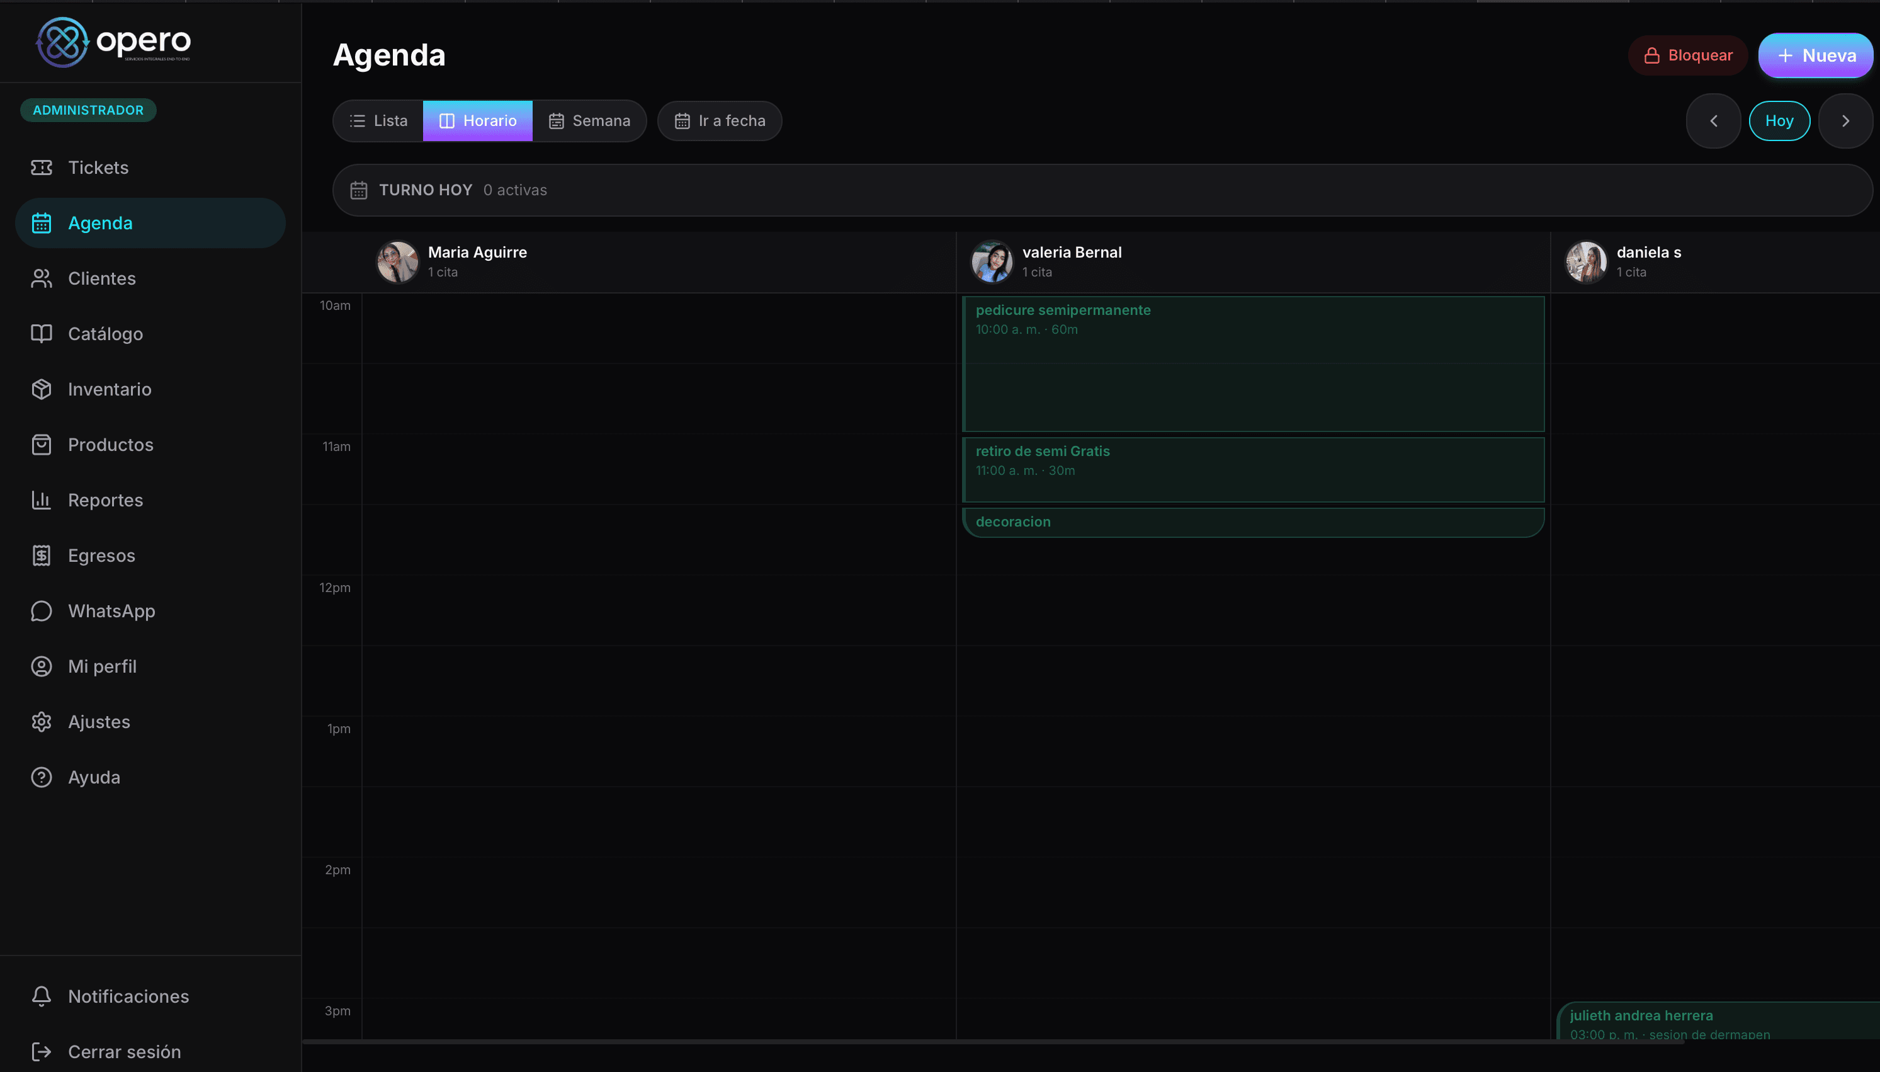Switch to Semana view
This screenshot has width=1880, height=1072.
click(x=589, y=121)
